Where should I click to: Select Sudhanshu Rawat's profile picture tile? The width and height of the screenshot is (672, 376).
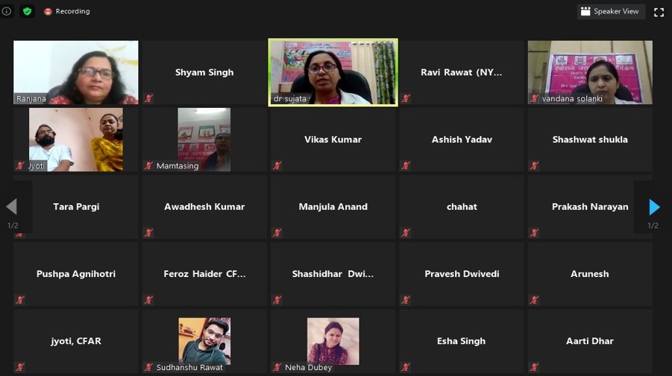(204, 341)
